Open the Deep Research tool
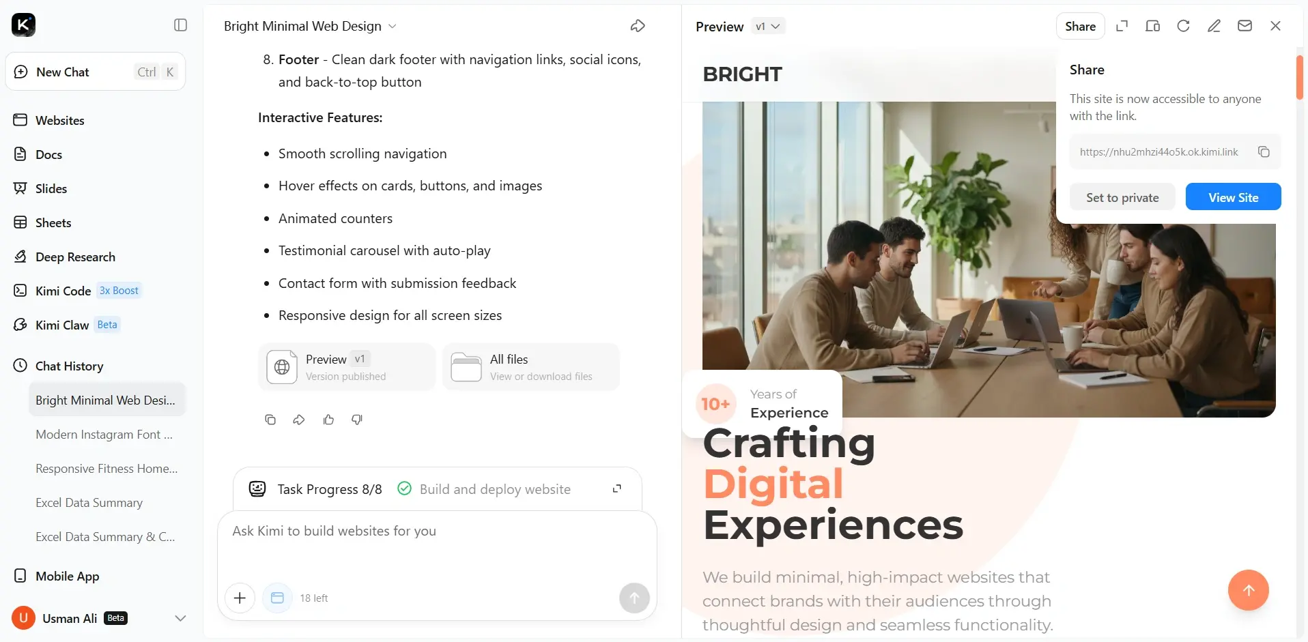This screenshot has width=1308, height=642. (x=74, y=257)
